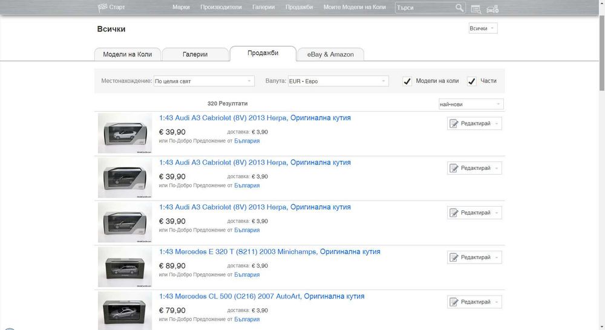Open Галерии in top navigation bar
605x330 pixels.
click(264, 7)
